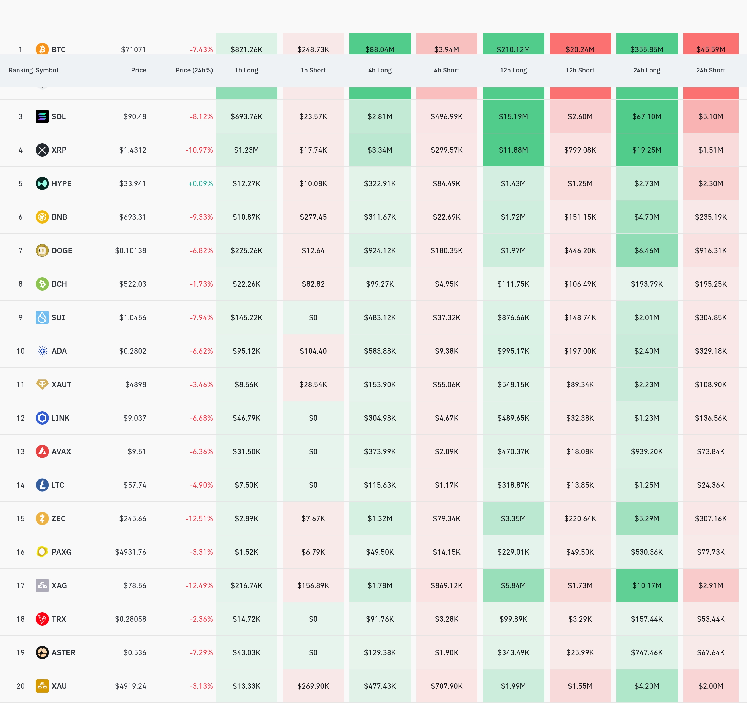
Task: Click the Solana SOL logo icon
Action: coord(42,116)
